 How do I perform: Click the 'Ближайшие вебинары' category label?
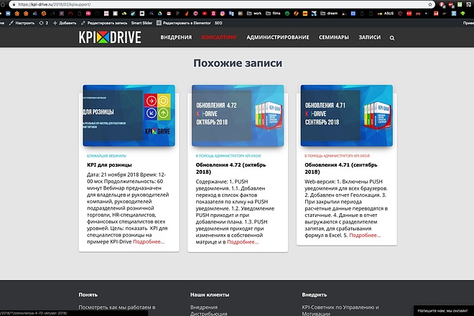(x=106, y=156)
